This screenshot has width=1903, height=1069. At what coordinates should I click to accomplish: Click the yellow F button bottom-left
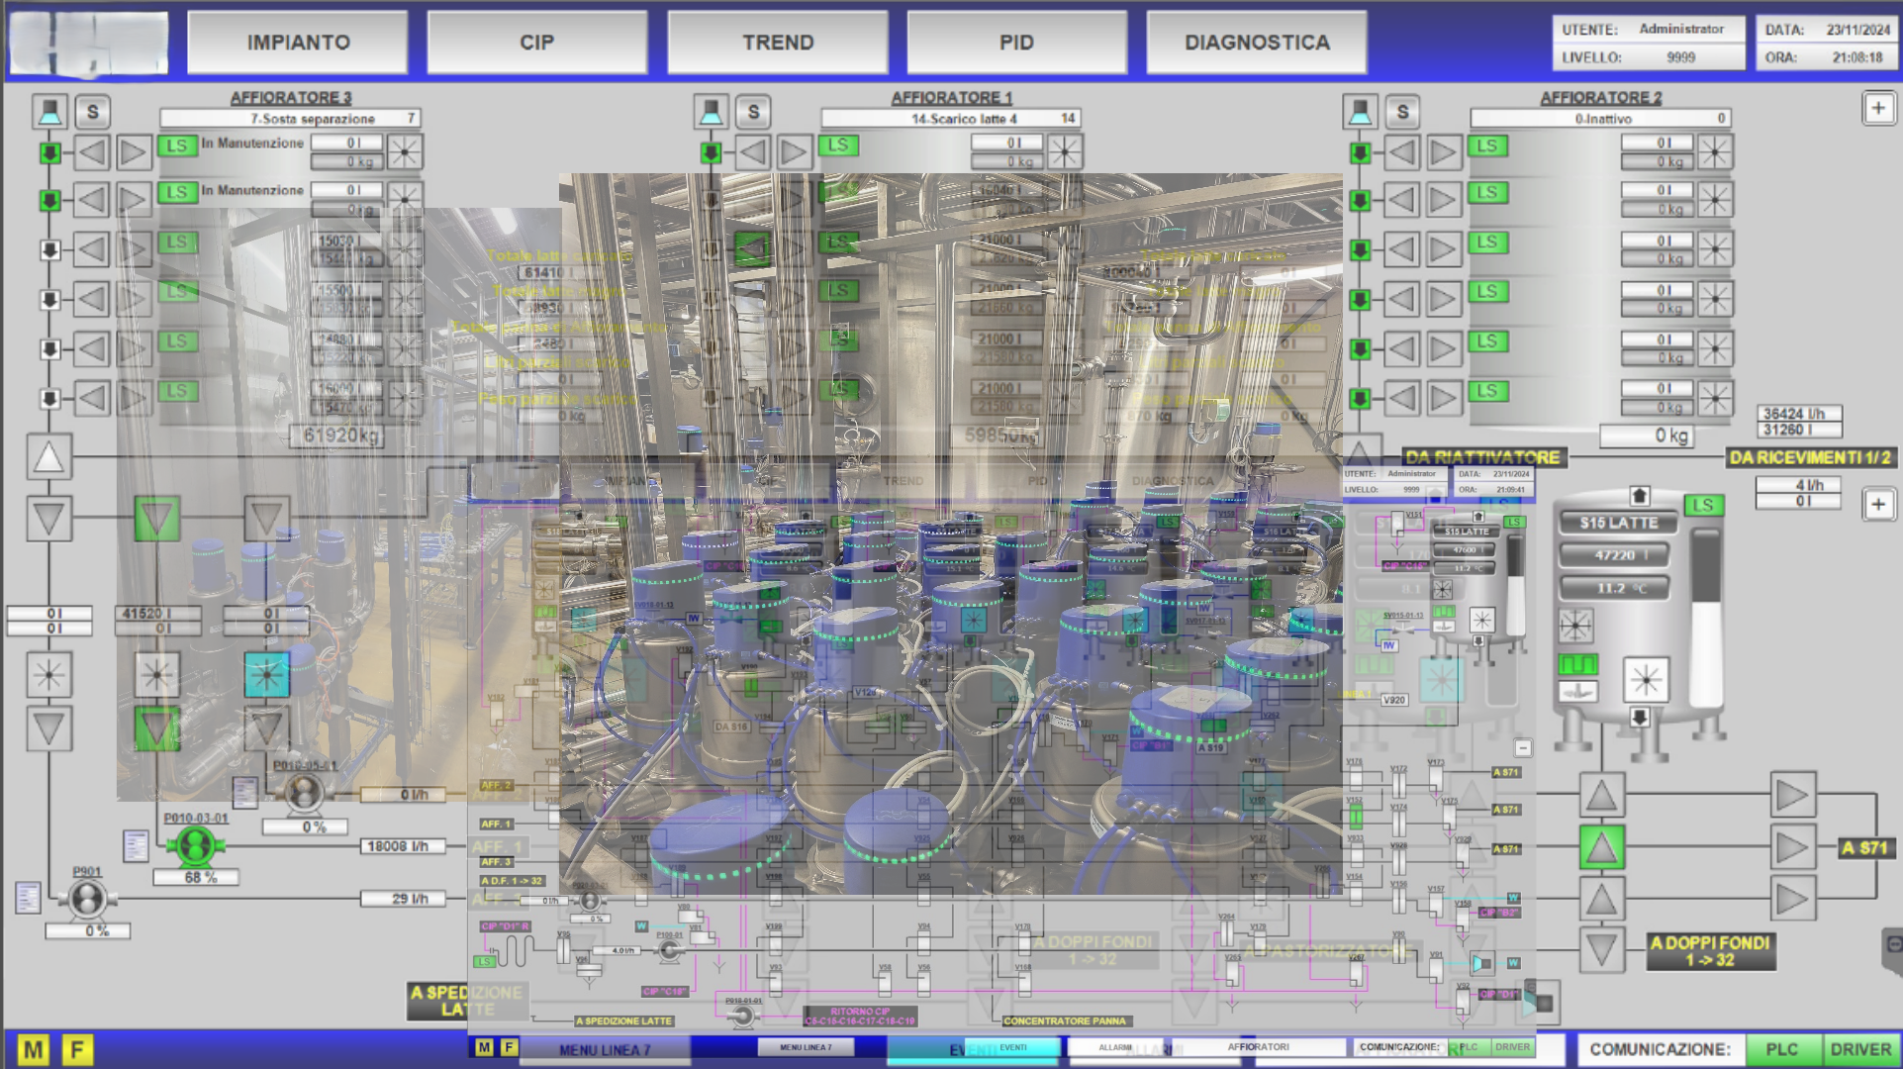(x=77, y=1049)
